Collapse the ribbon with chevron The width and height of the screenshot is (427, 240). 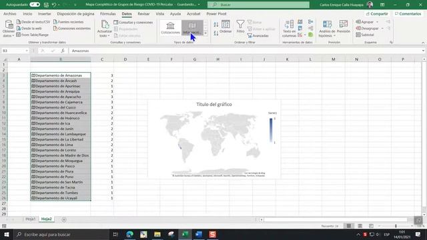pos(423,43)
